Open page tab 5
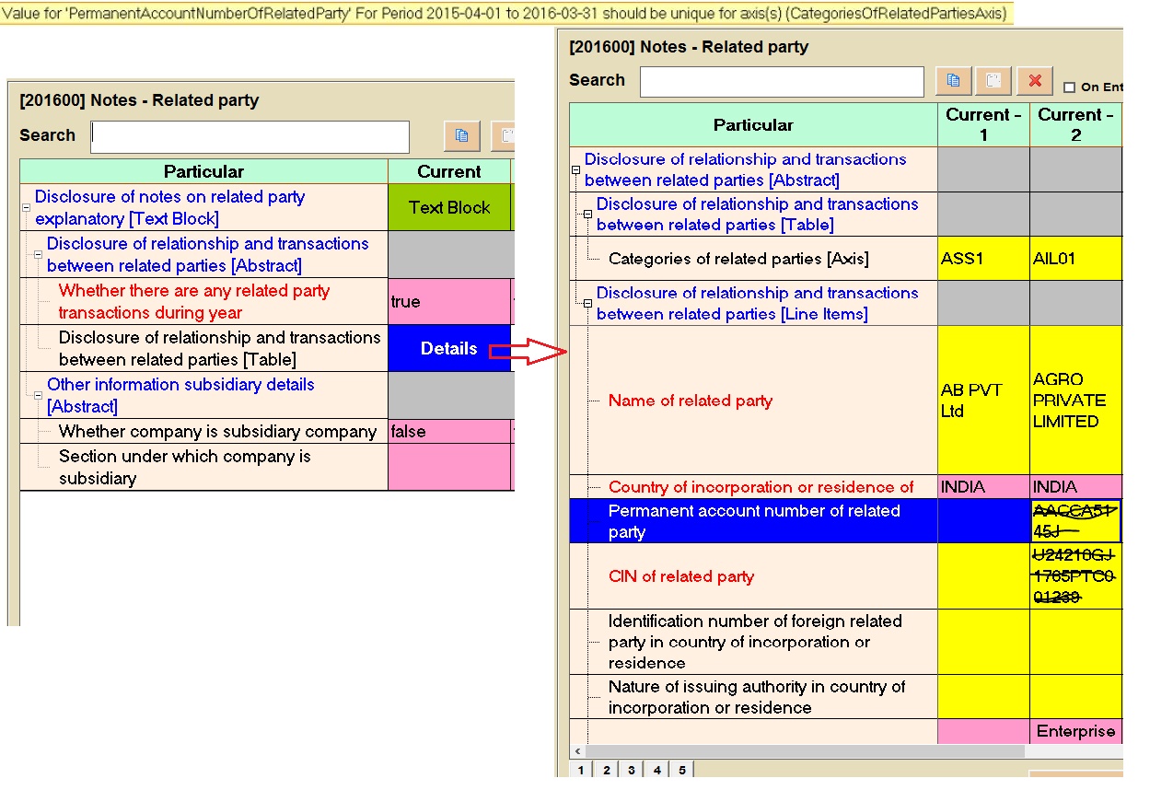Viewport: 1173px width, 790px height. click(x=681, y=770)
